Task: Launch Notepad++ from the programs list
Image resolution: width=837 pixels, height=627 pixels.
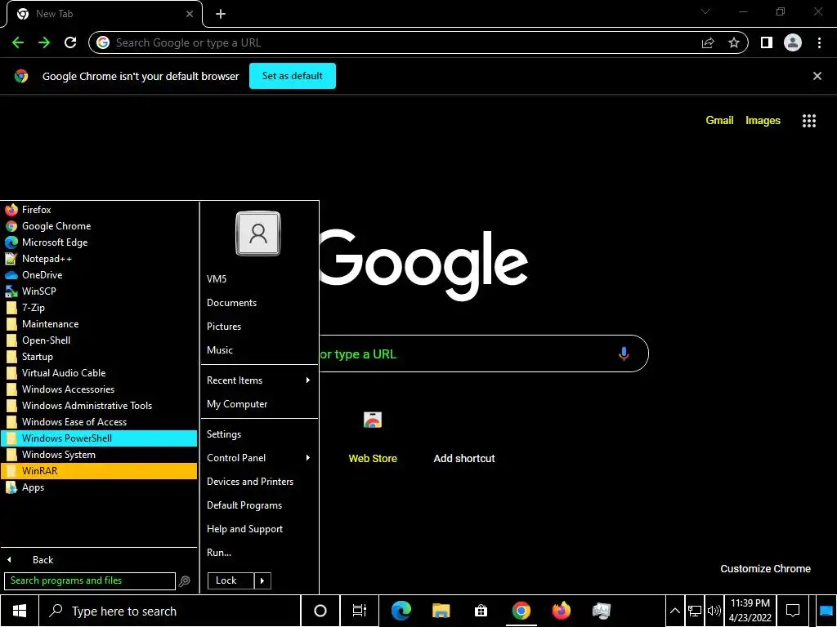Action: pyautogui.click(x=99, y=259)
